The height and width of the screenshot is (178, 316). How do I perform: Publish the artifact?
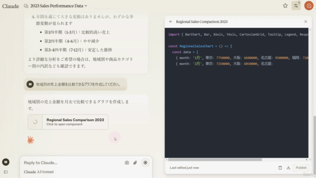click(301, 168)
